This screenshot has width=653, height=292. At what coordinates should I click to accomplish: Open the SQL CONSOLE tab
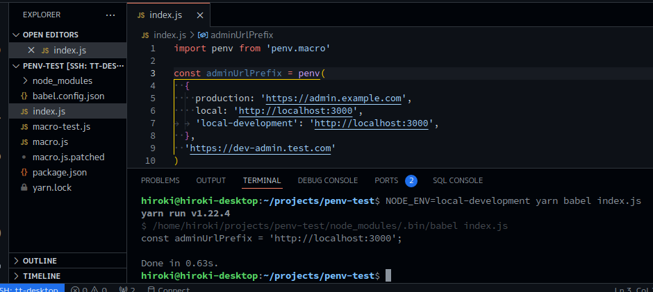(457, 180)
